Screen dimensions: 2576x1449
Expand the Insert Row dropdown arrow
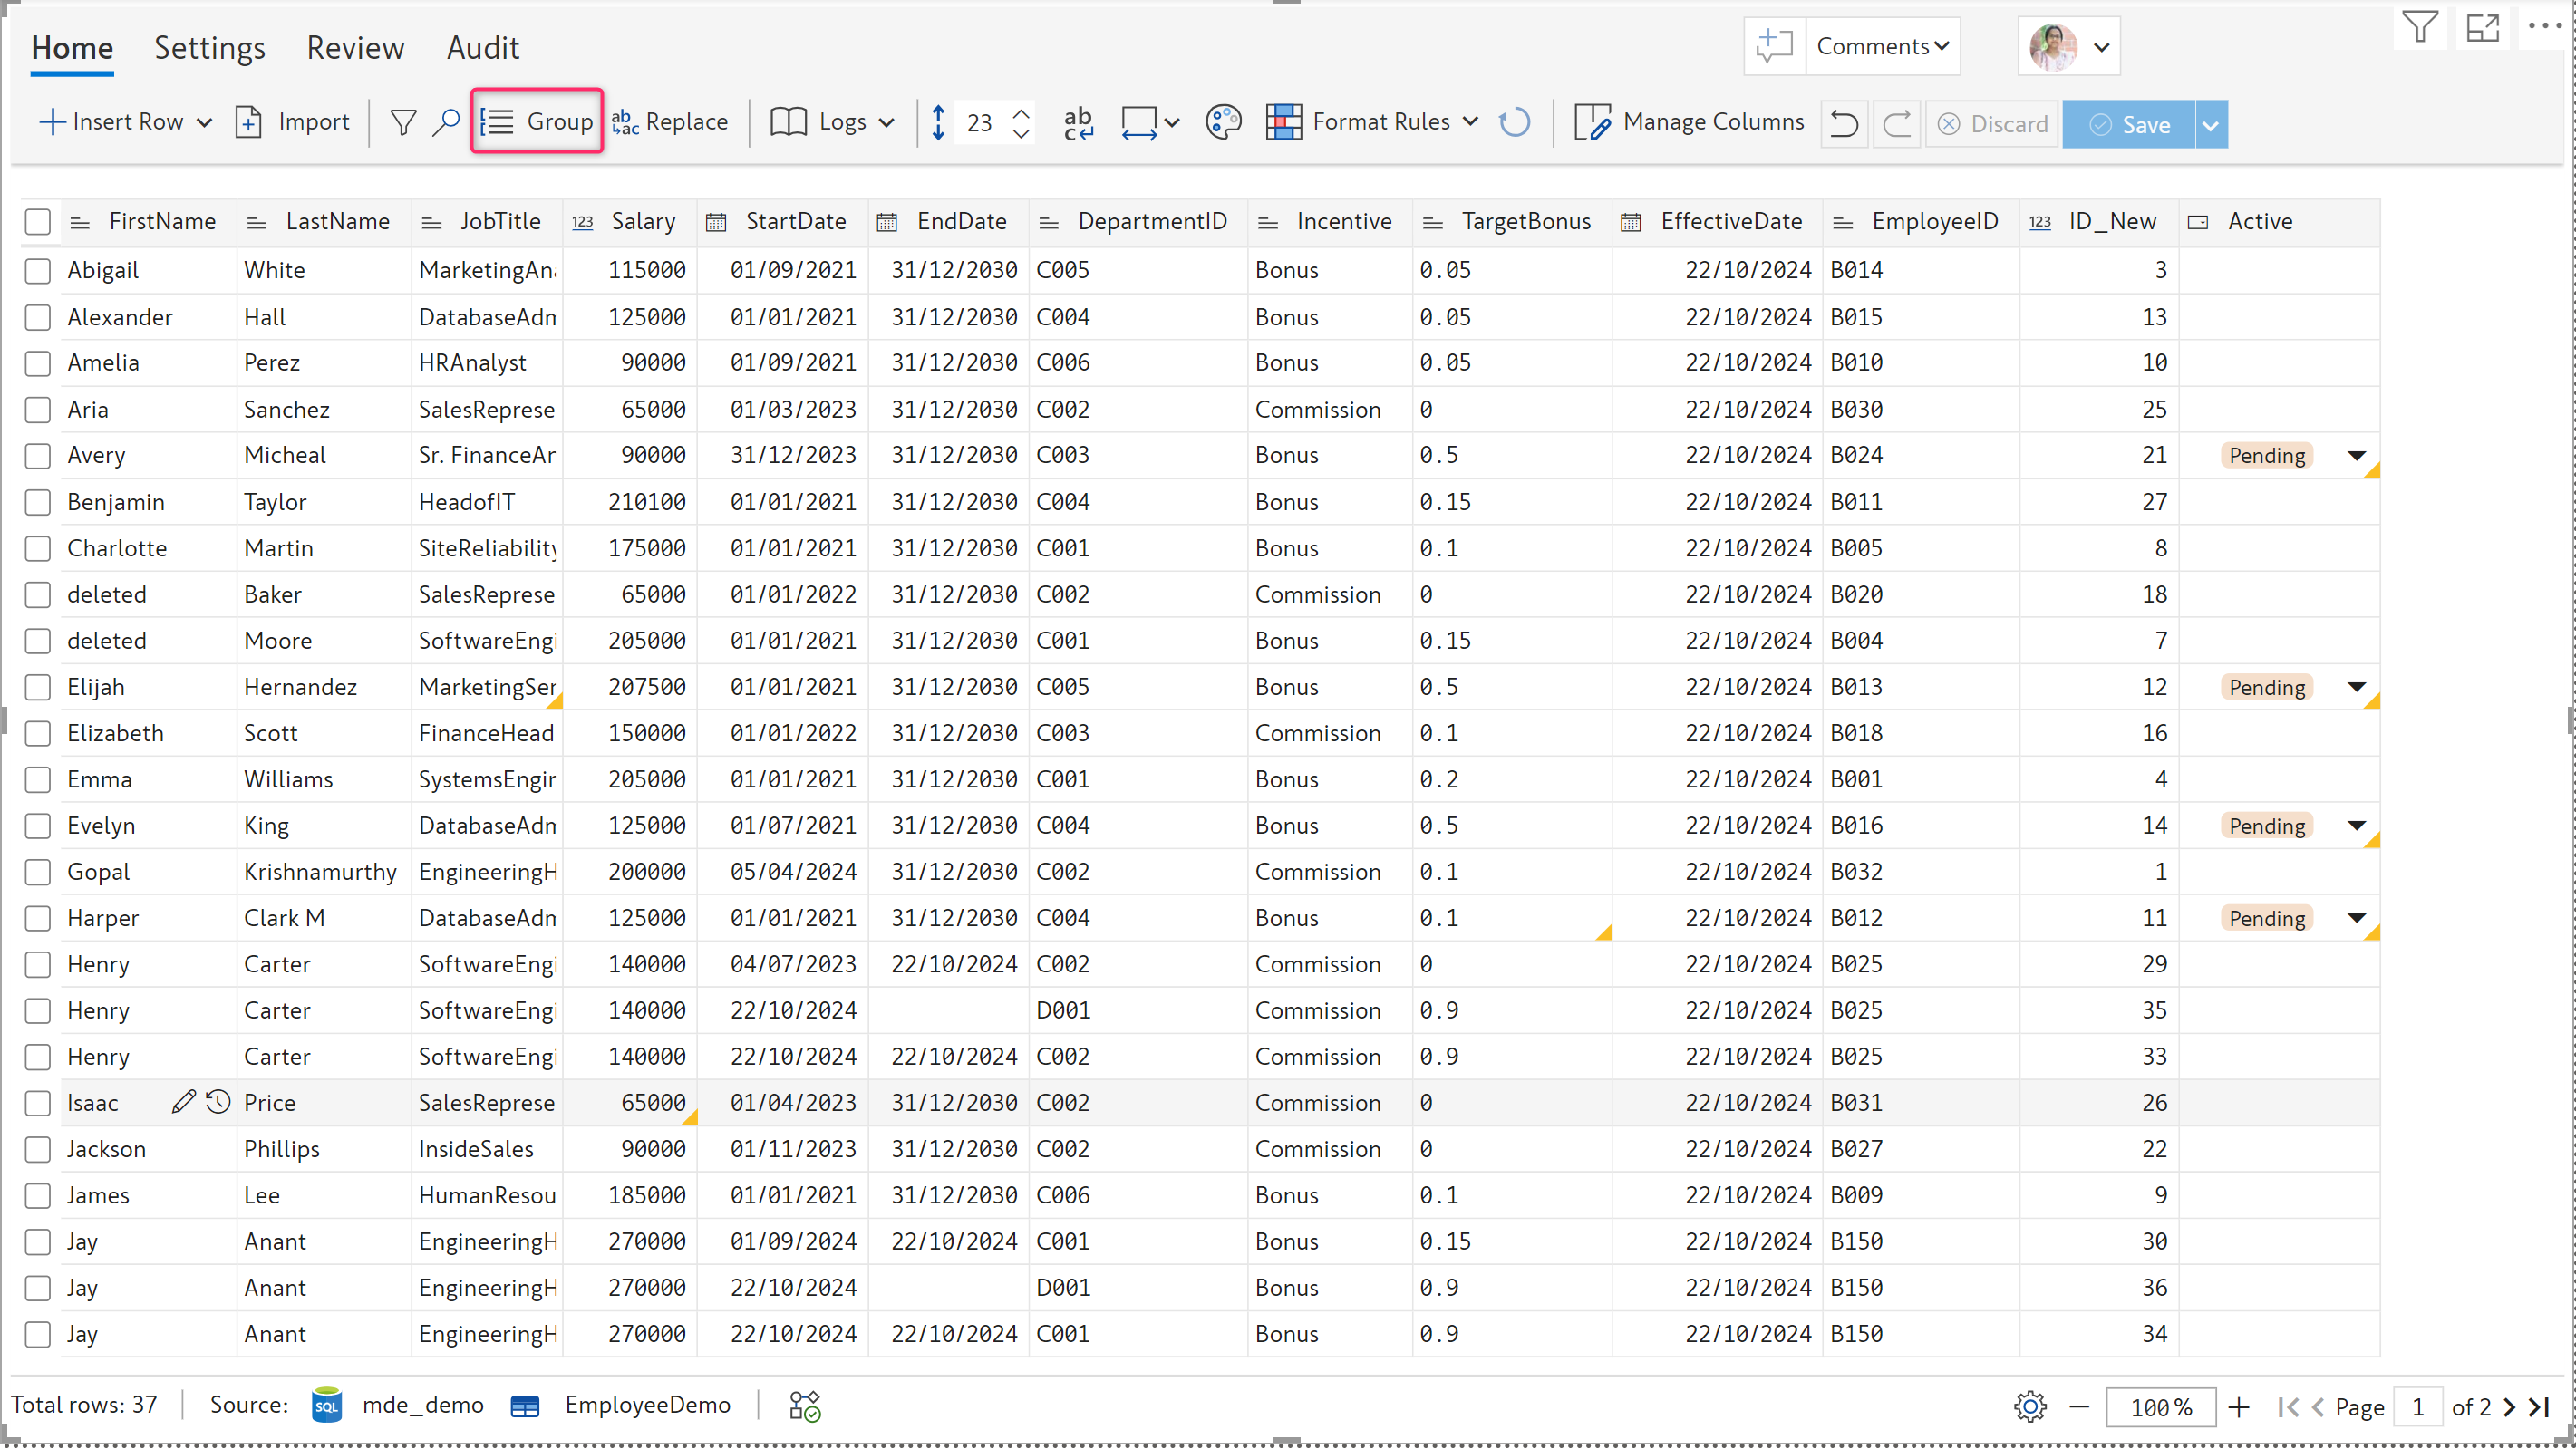click(x=205, y=122)
